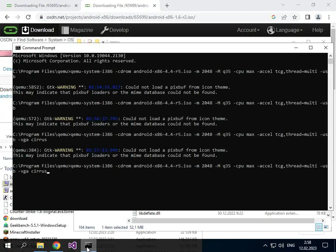Click the Command Prompt title icon
Screen dimensions: 336x252
pyautogui.click(x=18, y=48)
